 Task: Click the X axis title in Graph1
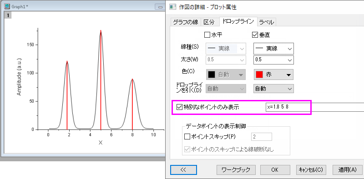101,143
